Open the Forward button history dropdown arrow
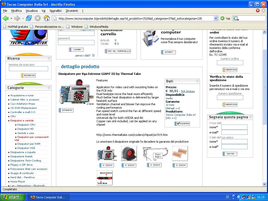 pos(23,18)
